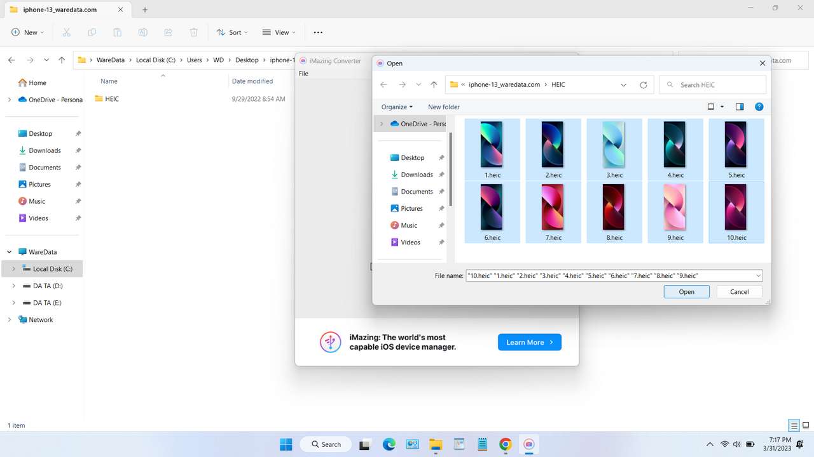Click the Share icon in Explorer toolbar
This screenshot has width=814, height=457.
tap(168, 32)
